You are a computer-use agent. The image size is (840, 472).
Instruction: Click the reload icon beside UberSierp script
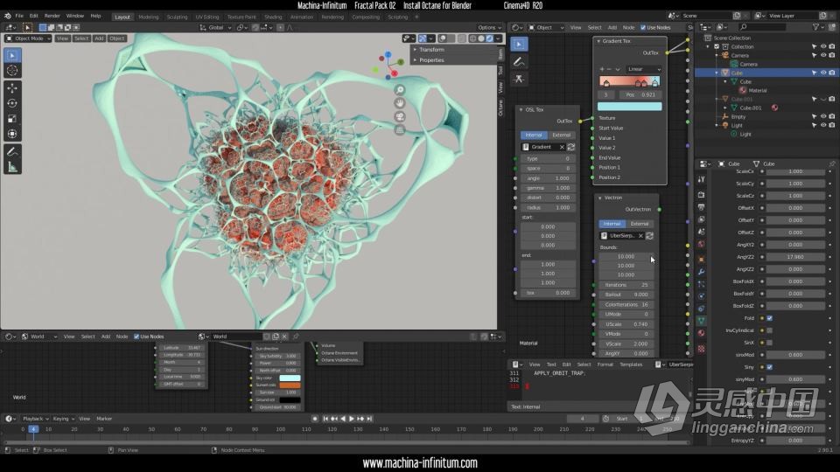(649, 235)
